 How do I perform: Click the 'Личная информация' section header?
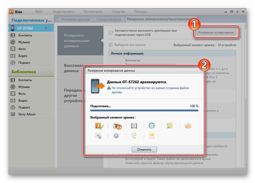172,53
